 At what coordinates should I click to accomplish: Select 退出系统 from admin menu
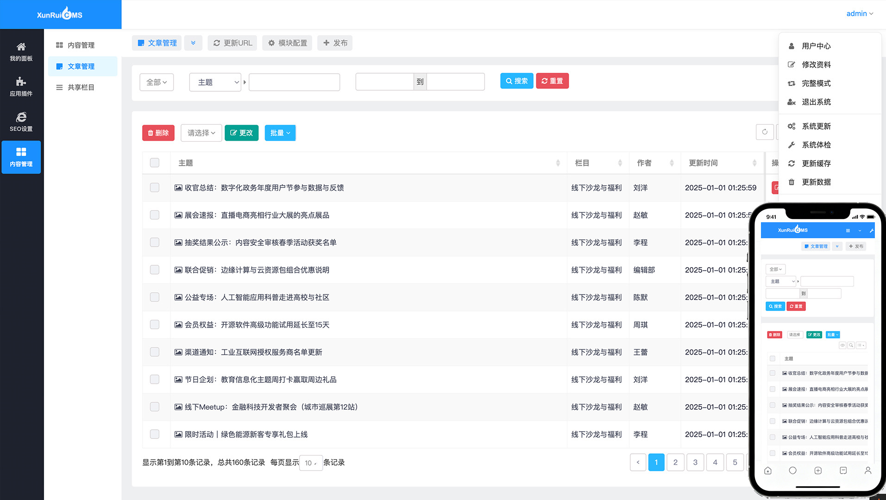816,102
